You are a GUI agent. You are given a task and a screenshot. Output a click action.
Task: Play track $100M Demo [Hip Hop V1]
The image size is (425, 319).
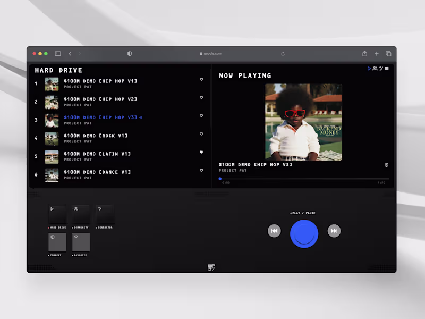100,81
